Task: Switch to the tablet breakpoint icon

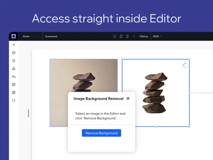Action: (121, 36)
